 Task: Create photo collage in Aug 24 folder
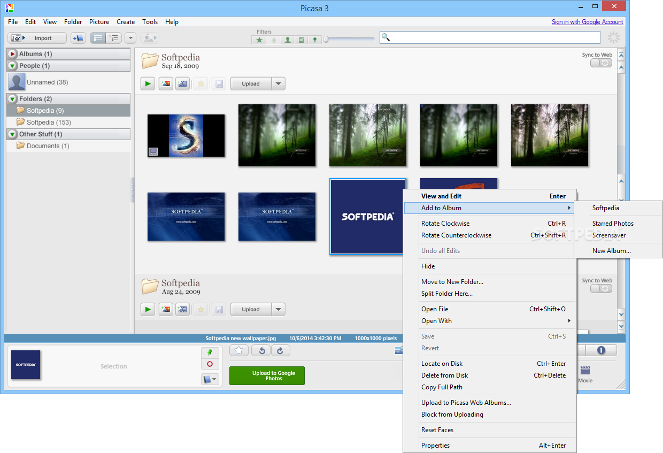166,309
